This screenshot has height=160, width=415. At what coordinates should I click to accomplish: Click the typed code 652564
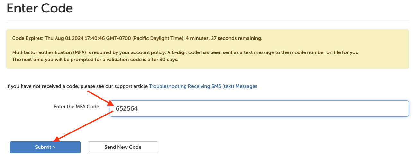(x=126, y=109)
